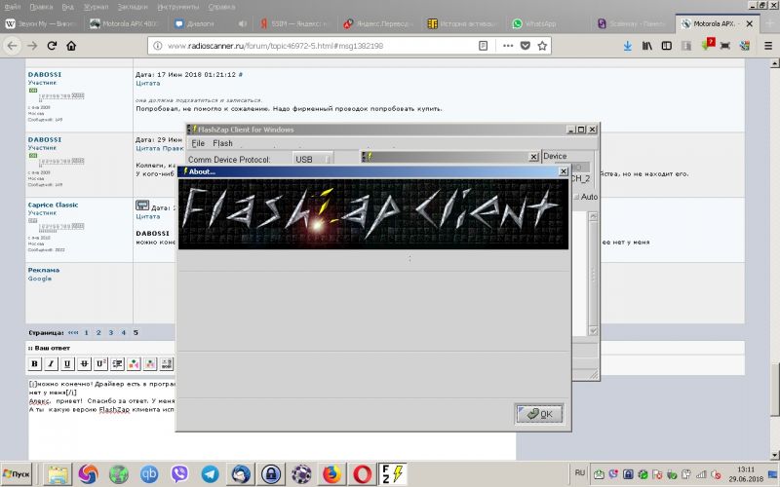This screenshot has height=487, width=780.
Task: Open Закладки menu in Firefox menubar
Action: [x=133, y=7]
